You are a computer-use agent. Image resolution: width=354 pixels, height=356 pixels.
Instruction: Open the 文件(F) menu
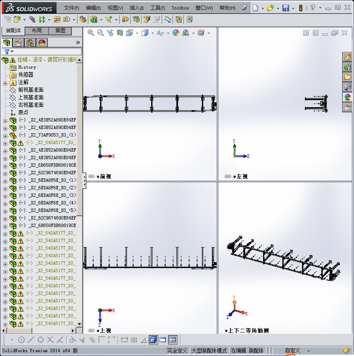pos(71,8)
